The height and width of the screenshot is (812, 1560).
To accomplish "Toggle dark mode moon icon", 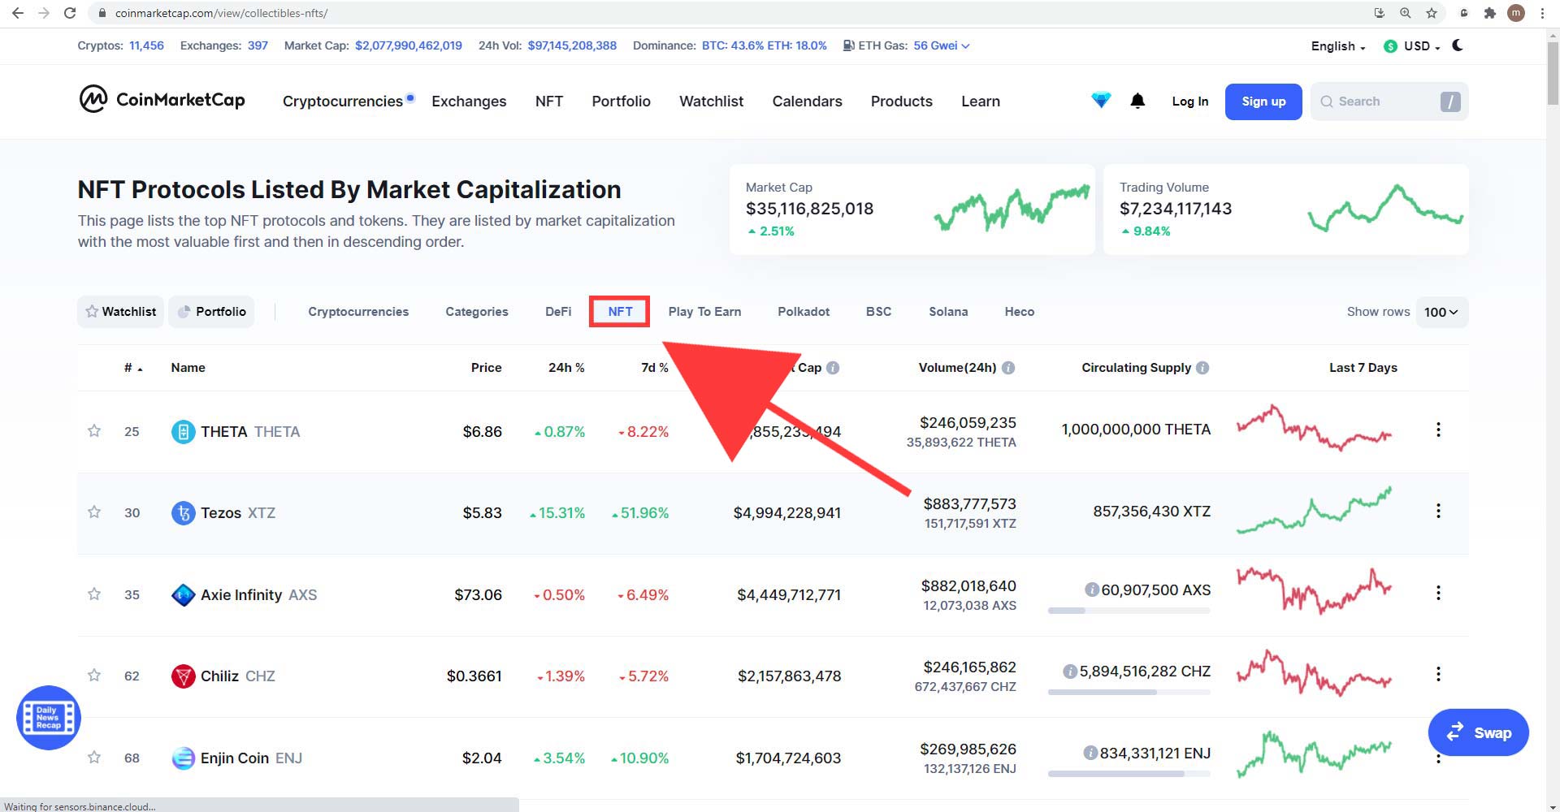I will point(1458,45).
